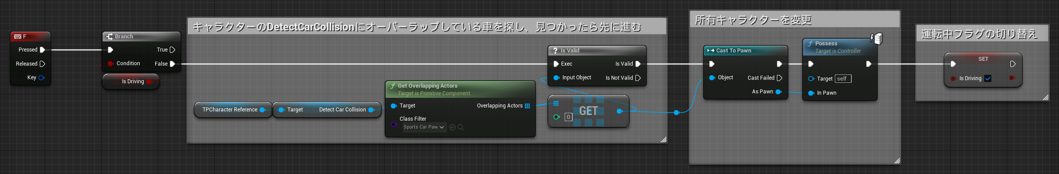This screenshot has height=174, width=1059.
Task: Click the Get Overlapping Actors Target pin
Action: coord(394,106)
